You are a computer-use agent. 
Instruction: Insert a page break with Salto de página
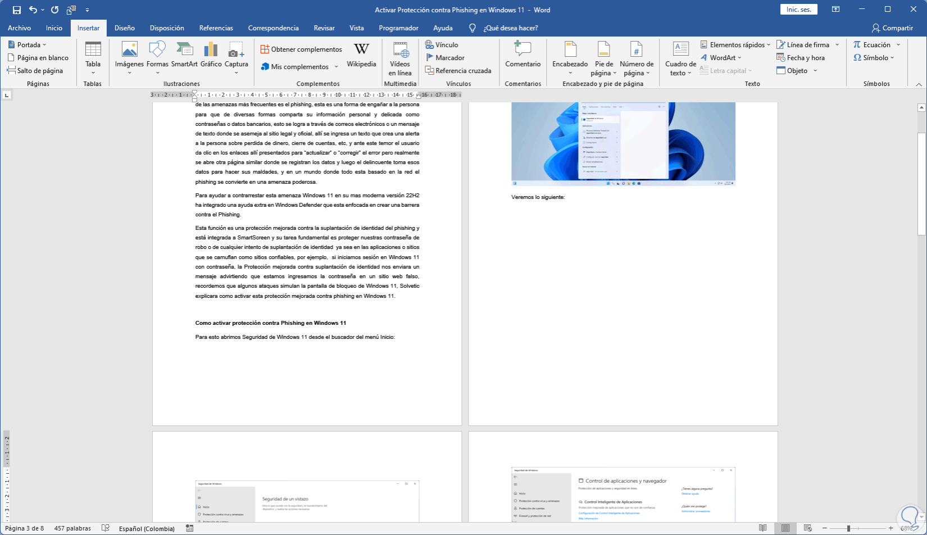(x=35, y=71)
